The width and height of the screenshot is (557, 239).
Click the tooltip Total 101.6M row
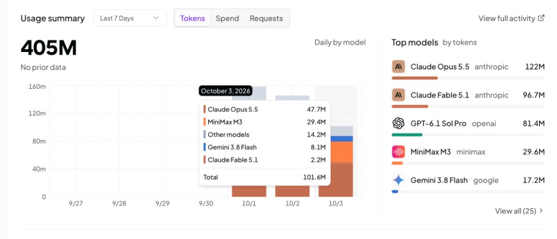click(265, 177)
